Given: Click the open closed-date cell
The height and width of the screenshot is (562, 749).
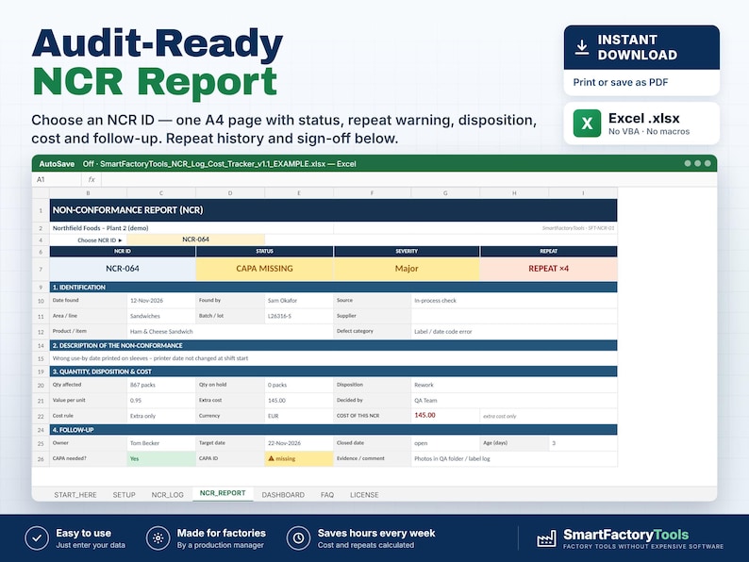Looking at the screenshot, I should (x=445, y=443).
